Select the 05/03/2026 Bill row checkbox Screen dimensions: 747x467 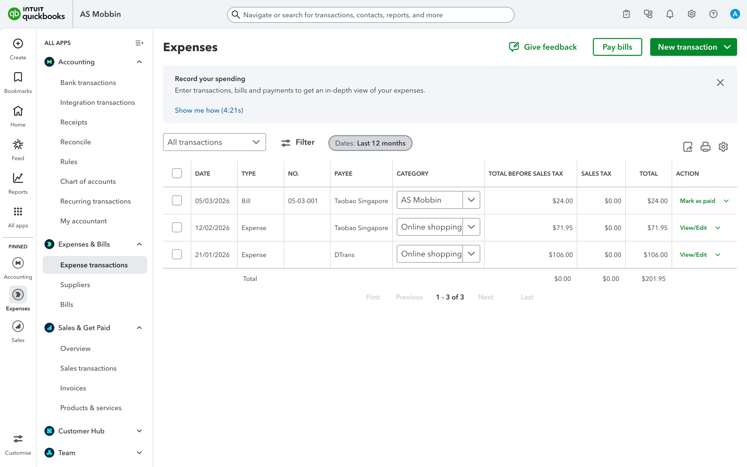(177, 200)
